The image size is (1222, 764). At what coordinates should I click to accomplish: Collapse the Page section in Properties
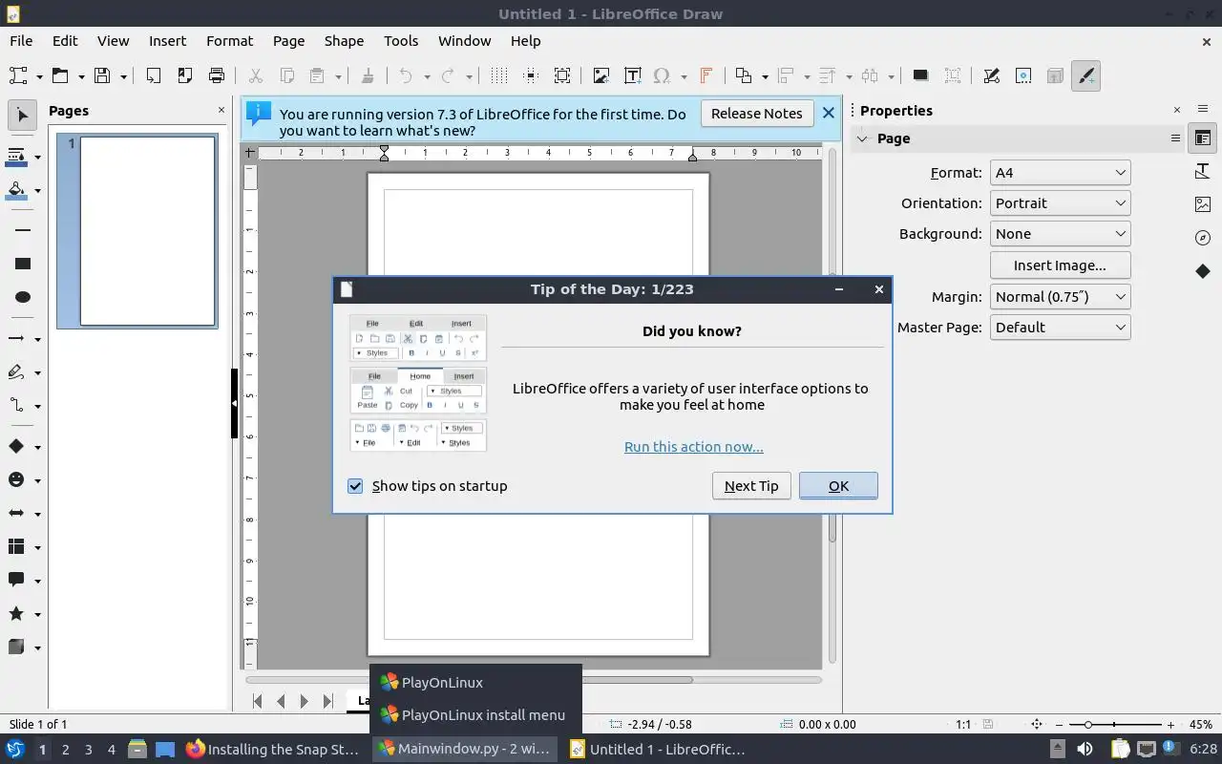tap(862, 138)
